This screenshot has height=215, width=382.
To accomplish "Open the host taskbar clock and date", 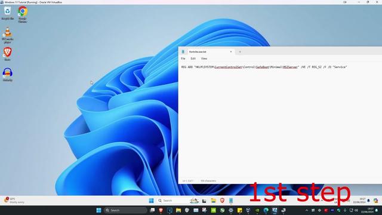I will [x=368, y=210].
